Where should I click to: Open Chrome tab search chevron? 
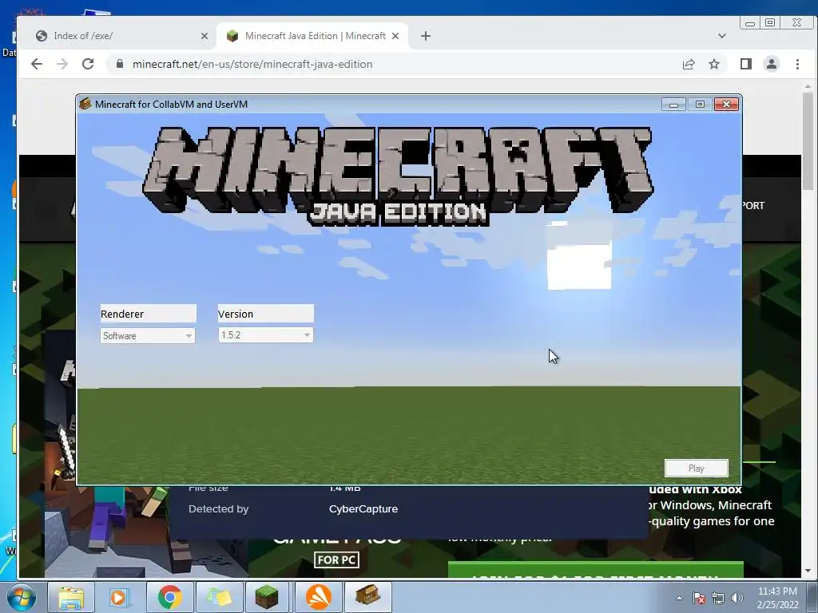click(722, 36)
